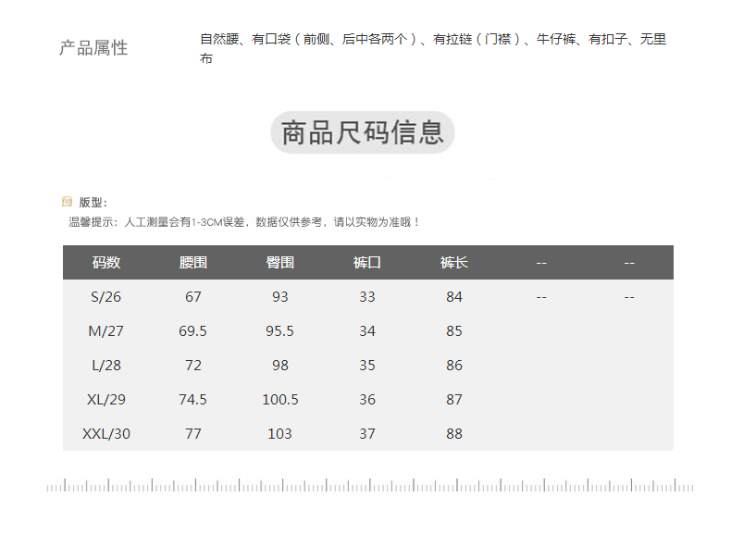Click the 裤口 column header
Viewport: 731px width, 547px height.
click(367, 263)
